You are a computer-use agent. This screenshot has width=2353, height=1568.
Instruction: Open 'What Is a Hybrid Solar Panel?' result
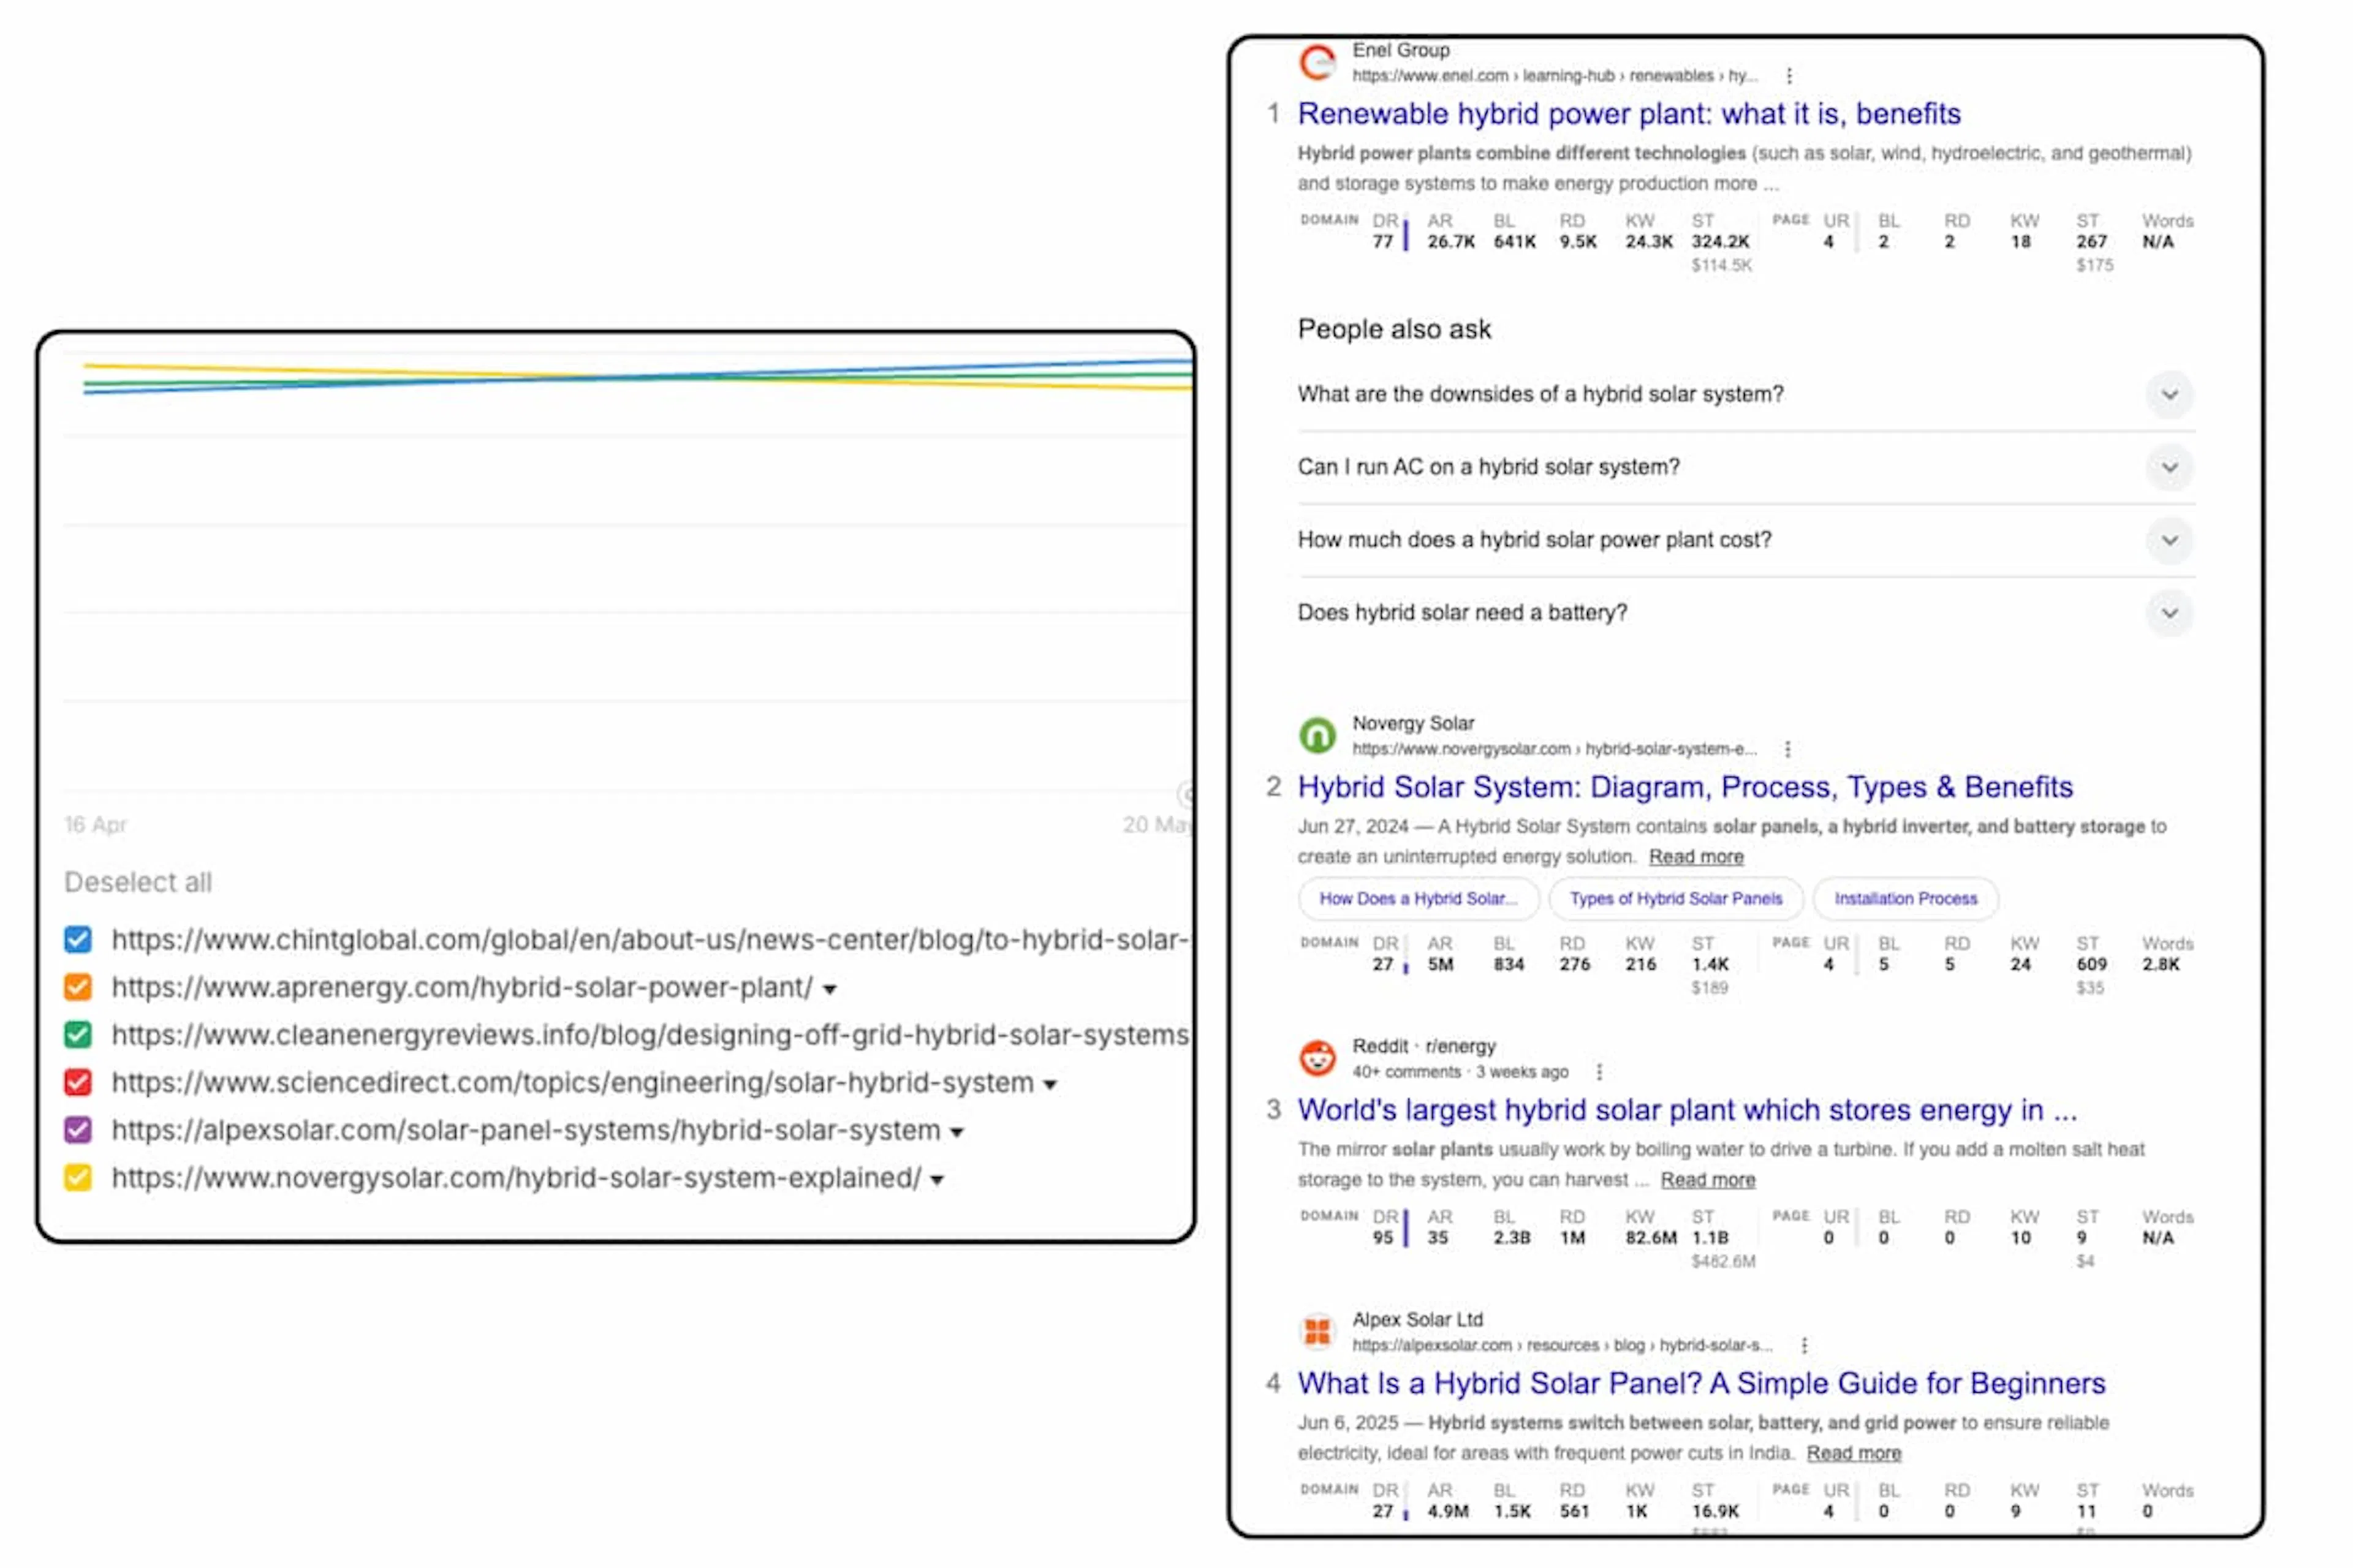click(x=1701, y=1384)
